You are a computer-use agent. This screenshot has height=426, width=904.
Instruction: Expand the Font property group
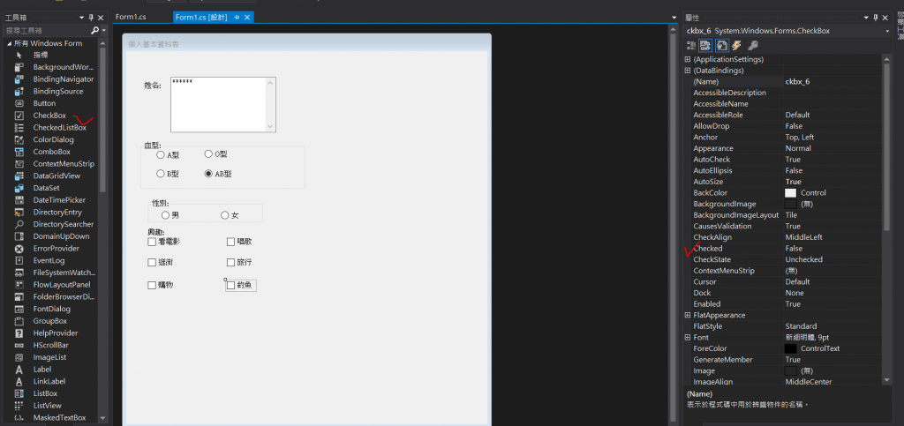pos(687,337)
